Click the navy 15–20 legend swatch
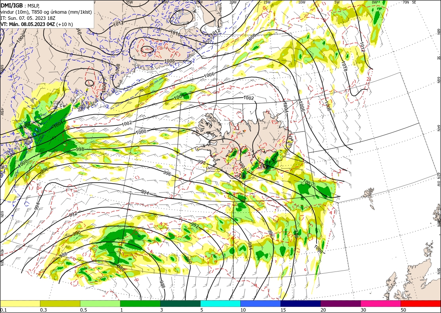The width and height of the screenshot is (441, 313). coord(301,303)
